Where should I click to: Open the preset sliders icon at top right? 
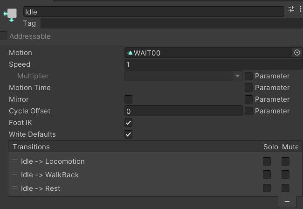(291, 9)
